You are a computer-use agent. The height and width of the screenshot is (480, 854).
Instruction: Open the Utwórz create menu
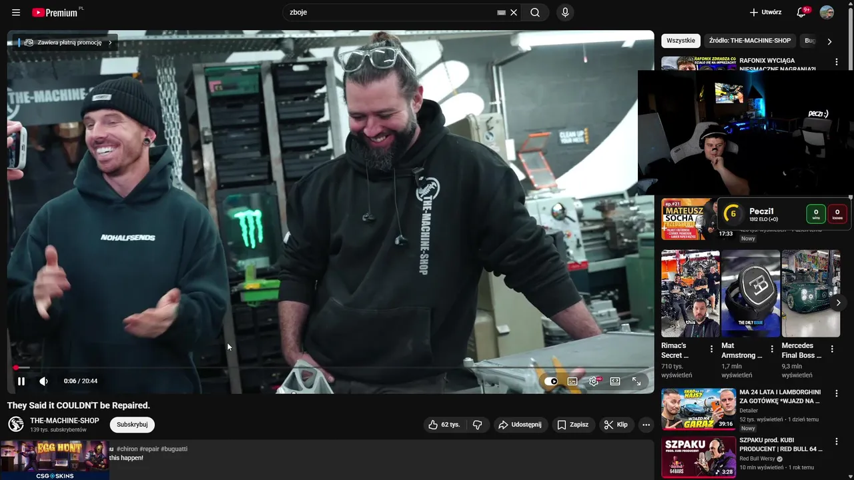(x=765, y=13)
